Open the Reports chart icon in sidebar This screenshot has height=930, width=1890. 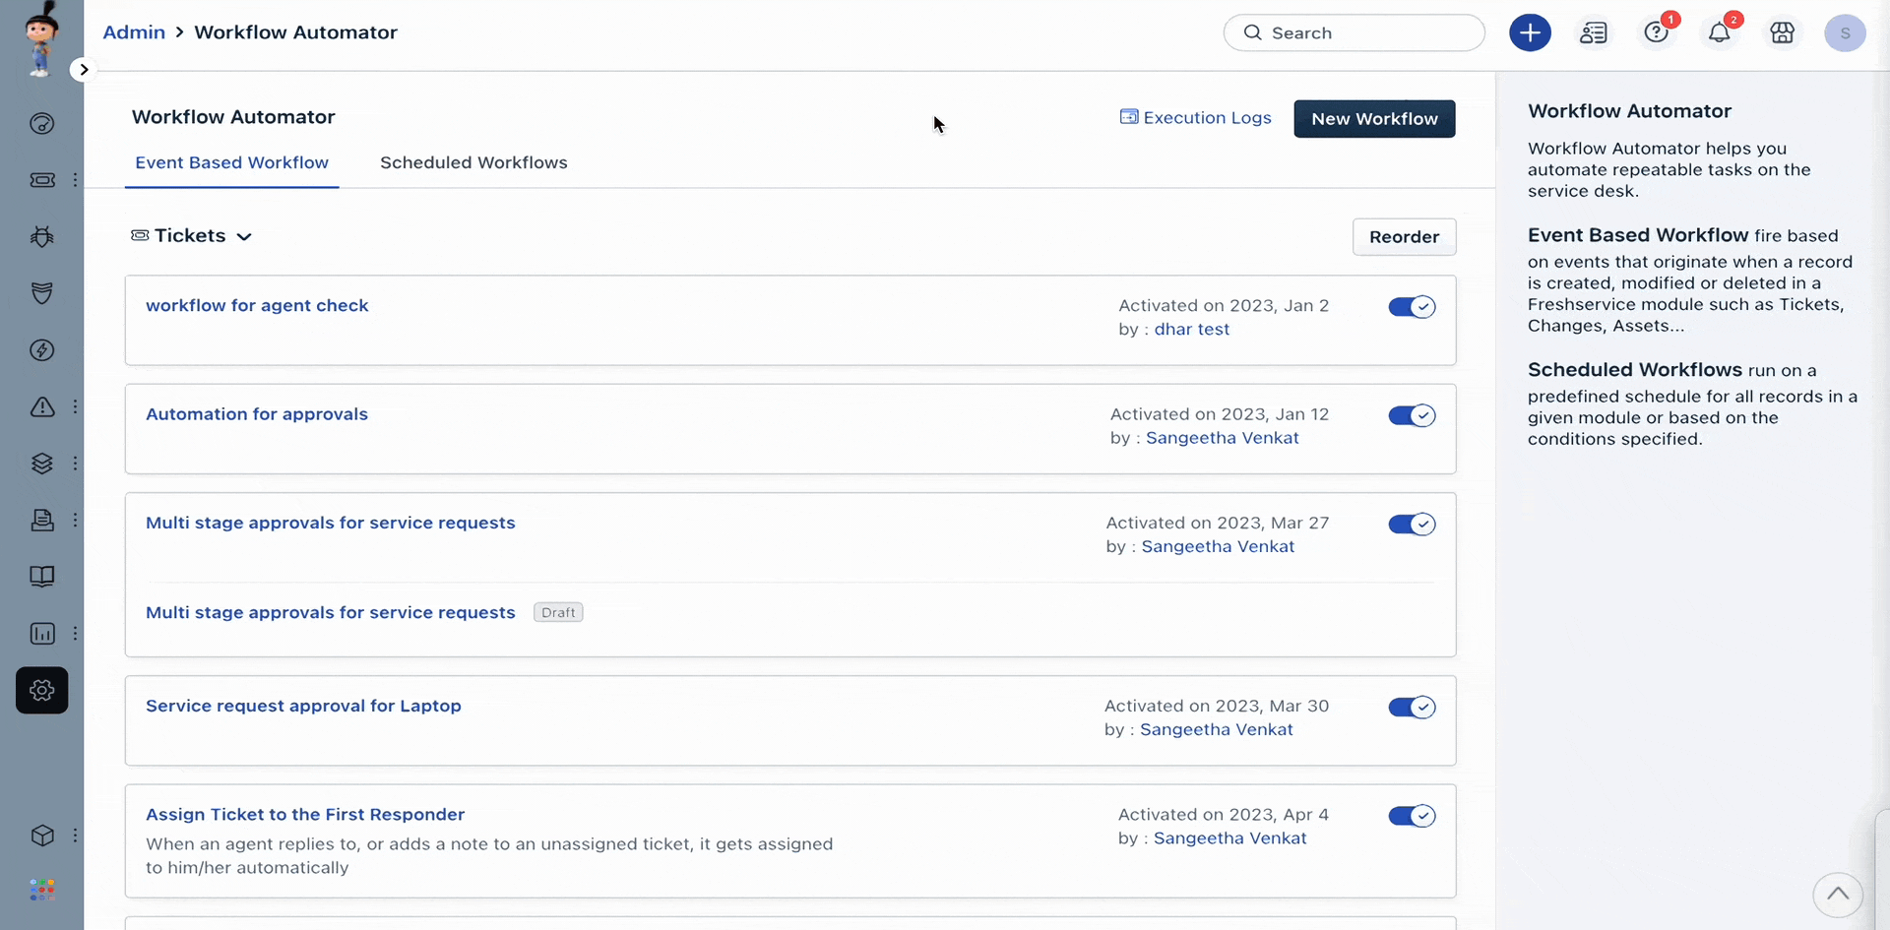point(42,634)
